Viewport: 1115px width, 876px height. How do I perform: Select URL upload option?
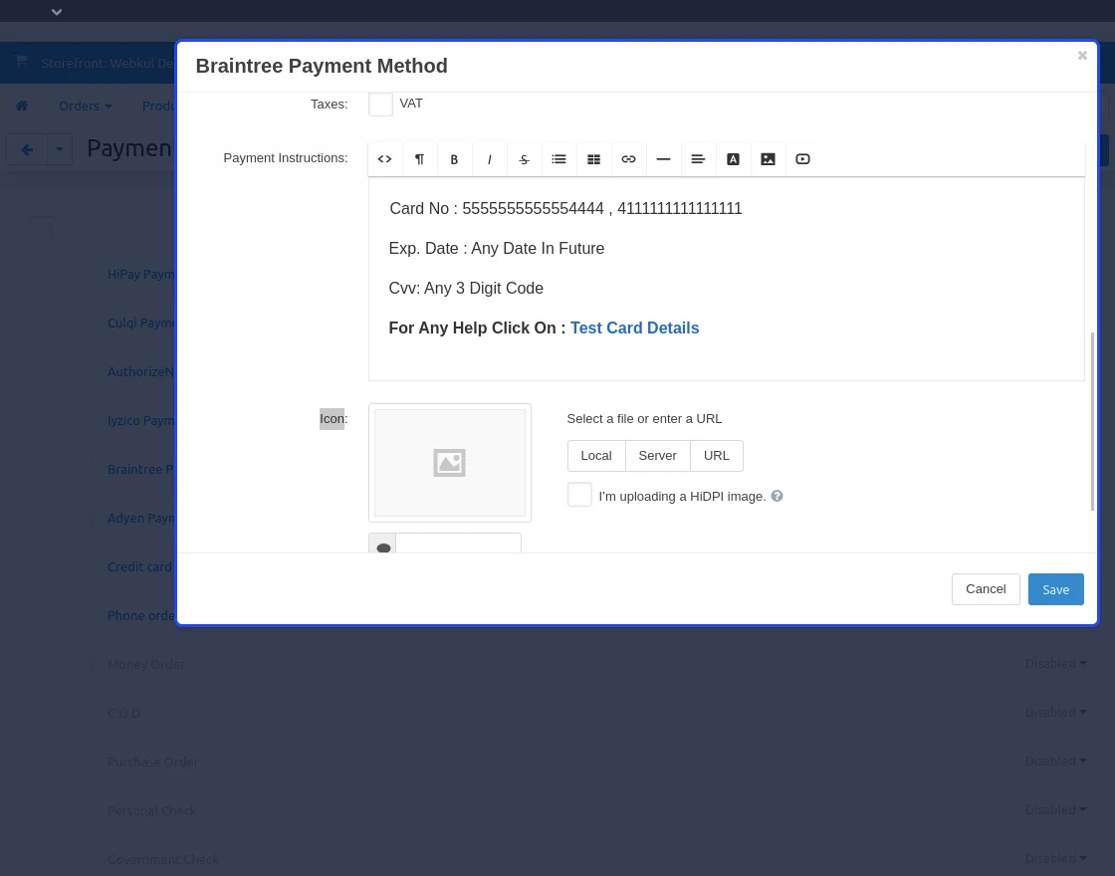click(x=717, y=456)
